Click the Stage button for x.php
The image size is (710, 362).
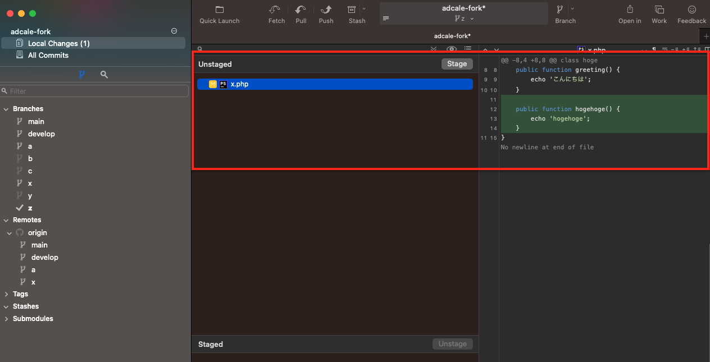pos(457,63)
